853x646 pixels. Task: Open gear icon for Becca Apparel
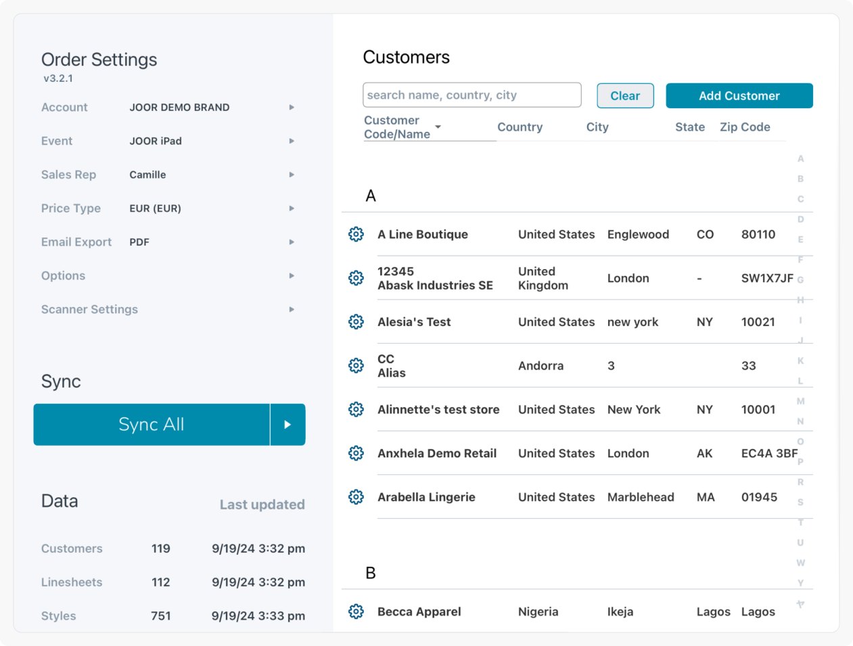356,612
